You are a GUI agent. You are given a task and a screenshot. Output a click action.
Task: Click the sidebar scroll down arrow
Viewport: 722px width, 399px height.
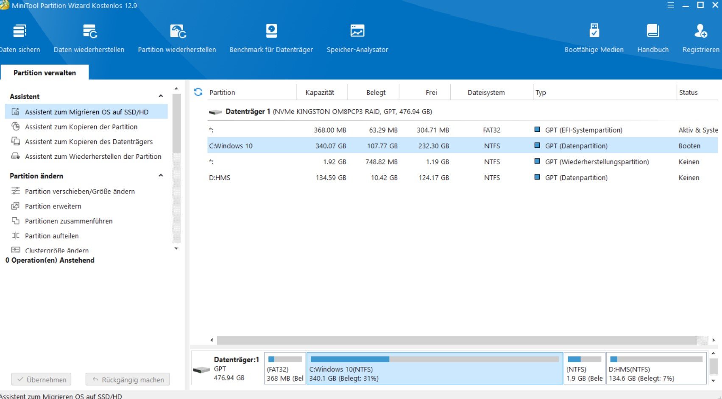(x=176, y=248)
